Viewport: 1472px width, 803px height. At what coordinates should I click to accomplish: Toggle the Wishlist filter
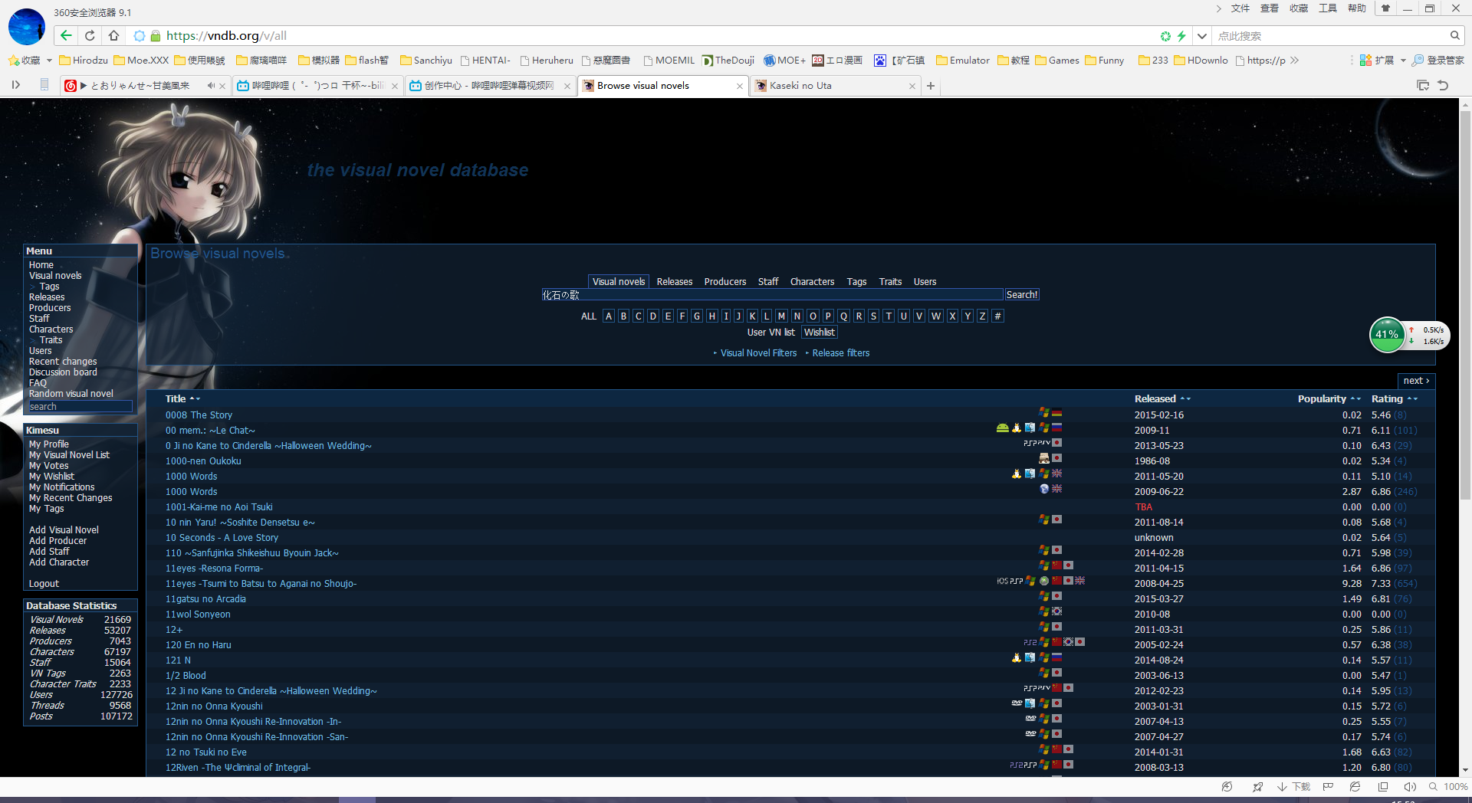(820, 333)
